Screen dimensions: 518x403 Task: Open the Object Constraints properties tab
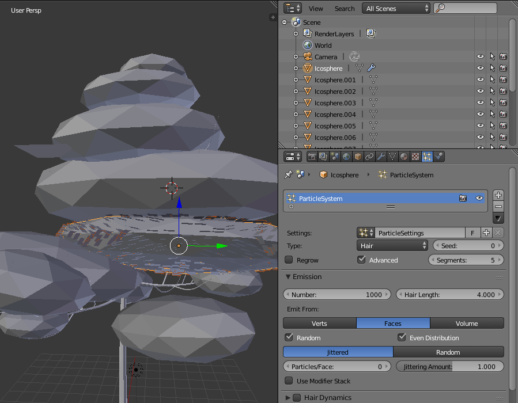click(x=369, y=157)
